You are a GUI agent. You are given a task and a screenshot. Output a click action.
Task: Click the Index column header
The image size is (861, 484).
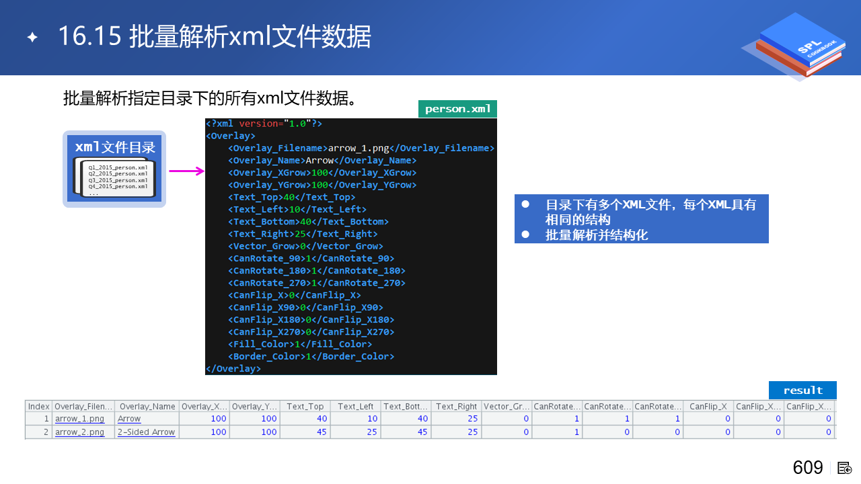point(38,407)
